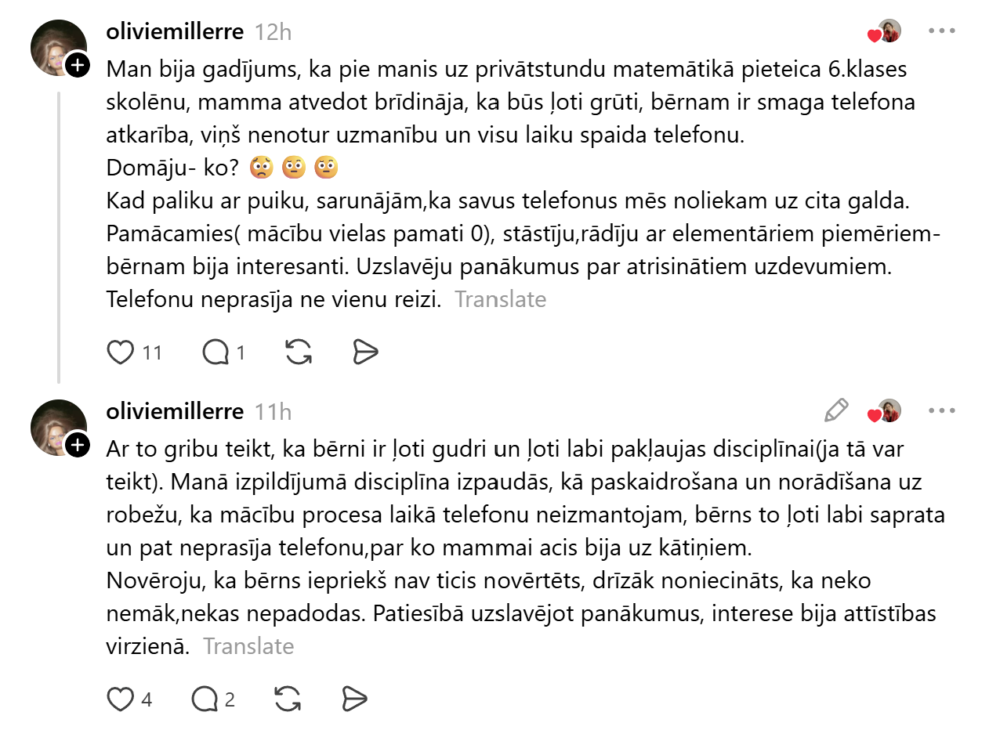
Task: Open liker avatar beside first post's menu
Action: [x=888, y=31]
